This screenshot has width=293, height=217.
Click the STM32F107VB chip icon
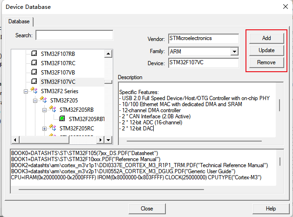tap(34, 72)
